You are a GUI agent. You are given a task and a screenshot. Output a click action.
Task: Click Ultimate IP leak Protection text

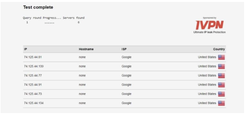point(210,32)
